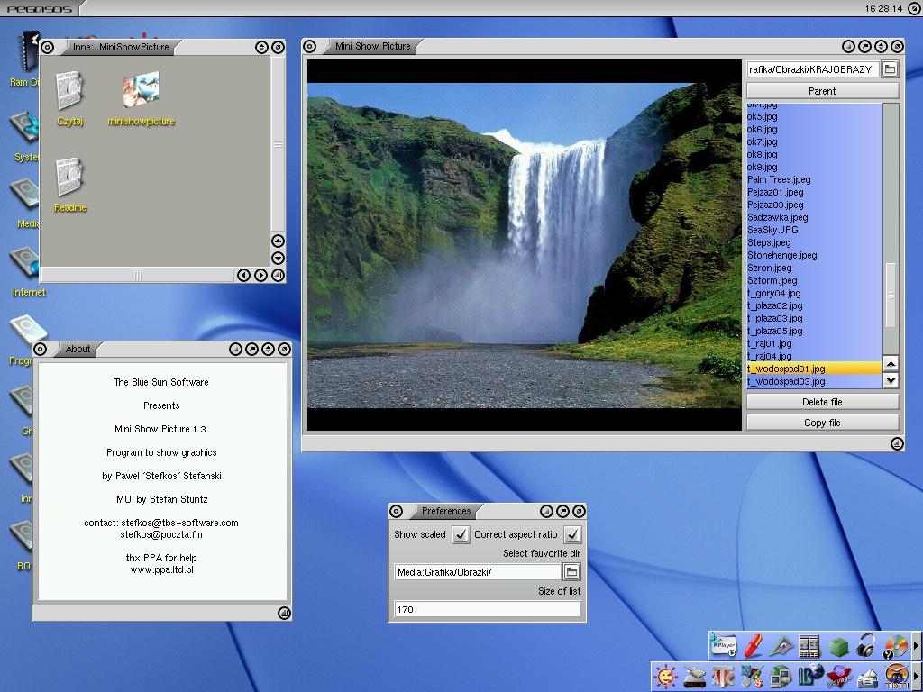This screenshot has height=692, width=923.
Task: Click the file list scroll down arrow
Action: pos(891,380)
